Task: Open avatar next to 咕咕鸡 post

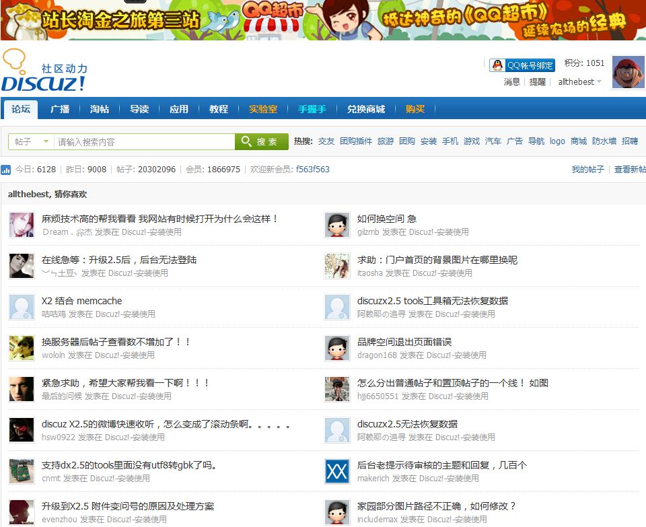Action: point(22,307)
